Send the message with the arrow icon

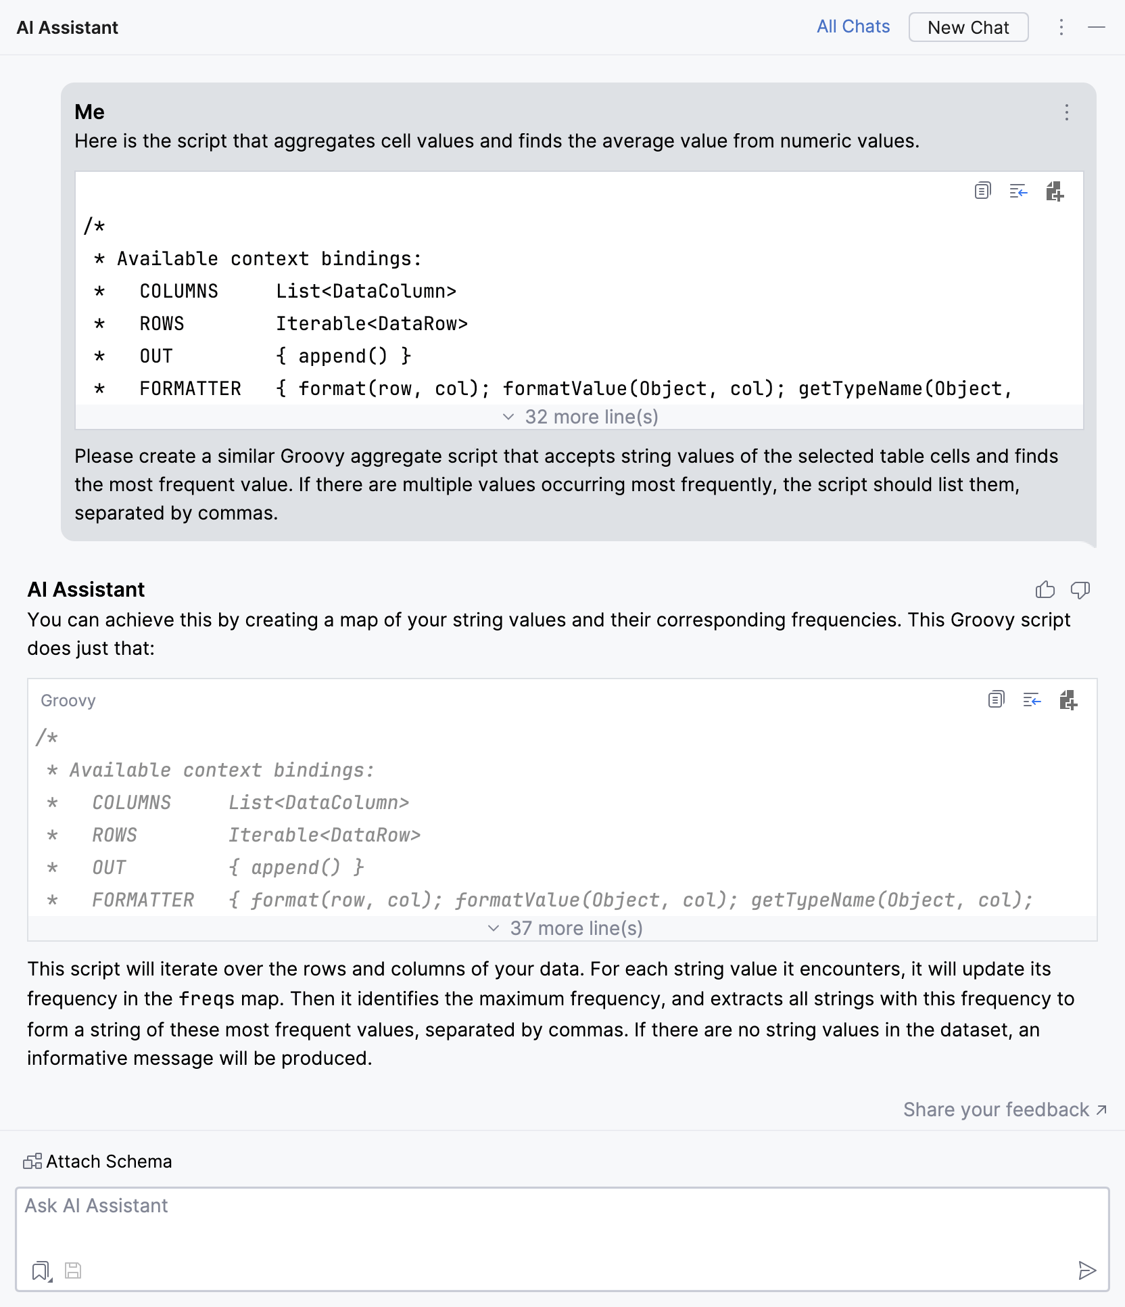[x=1086, y=1270]
